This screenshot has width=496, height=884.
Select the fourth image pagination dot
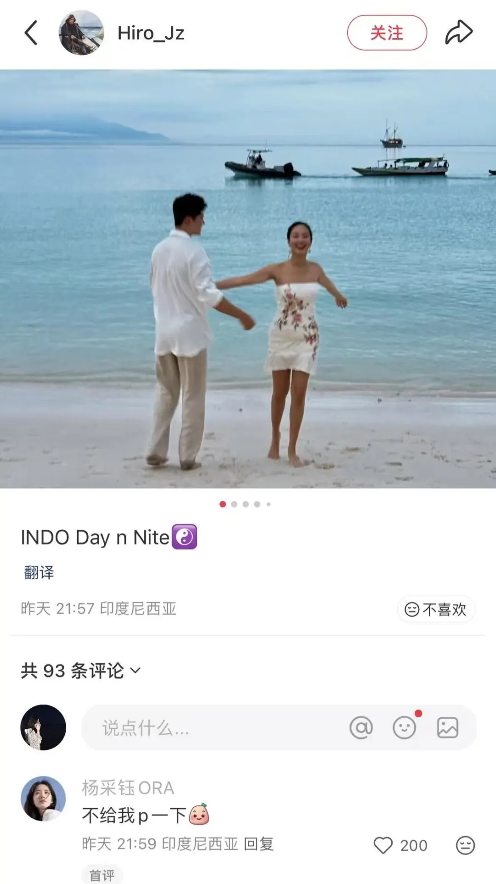(x=257, y=504)
